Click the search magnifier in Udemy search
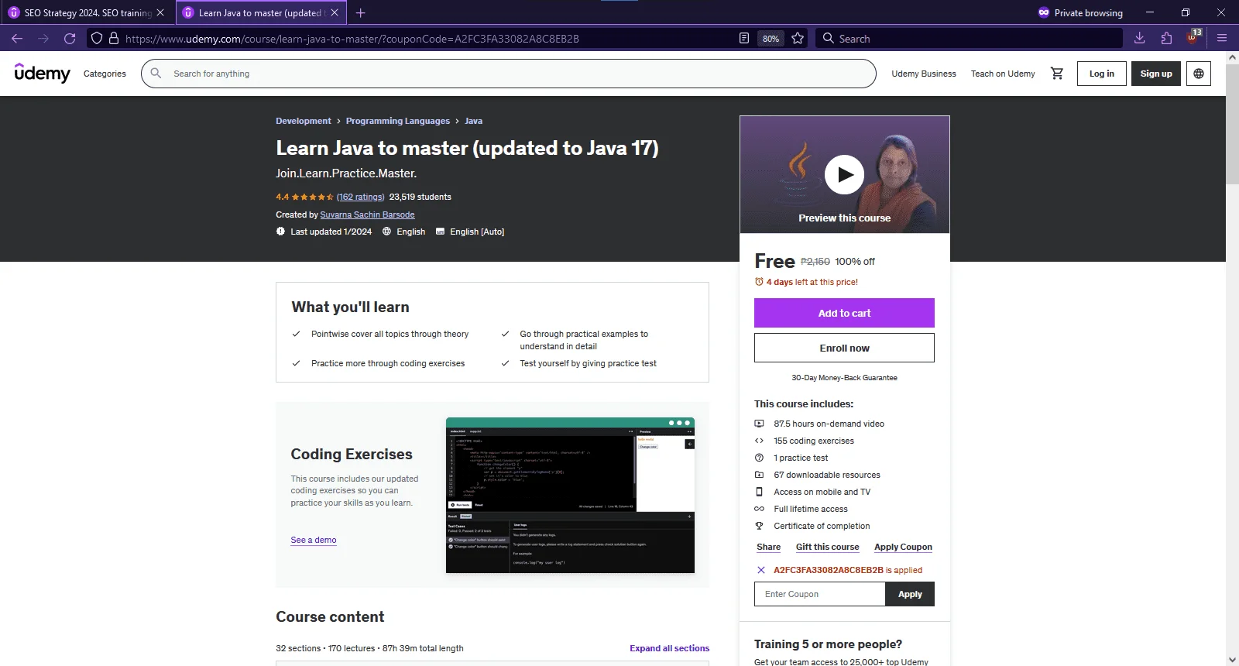Screen dimensions: 1239x666 (156, 74)
